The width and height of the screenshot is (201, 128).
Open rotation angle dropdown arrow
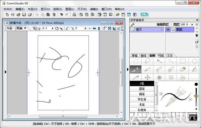pyautogui.click(x=85, y=28)
